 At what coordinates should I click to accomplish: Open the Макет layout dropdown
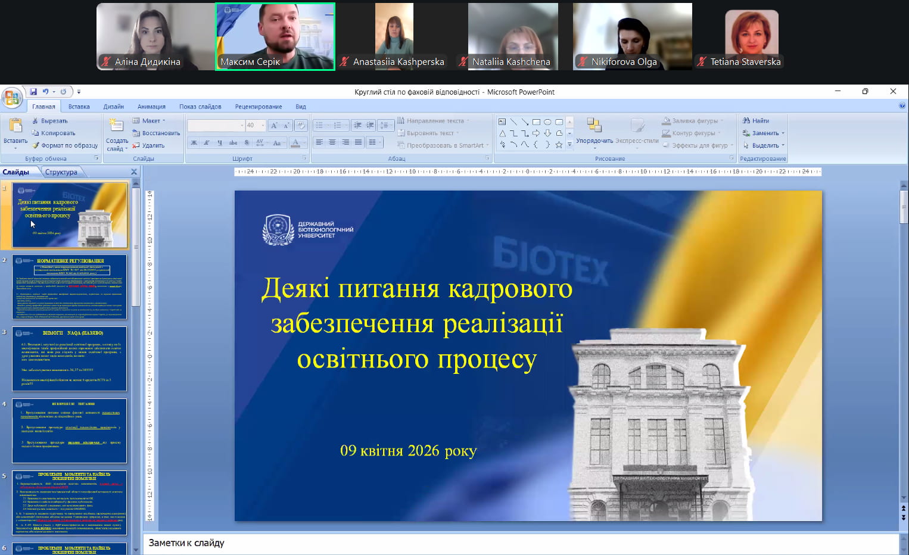click(x=150, y=121)
